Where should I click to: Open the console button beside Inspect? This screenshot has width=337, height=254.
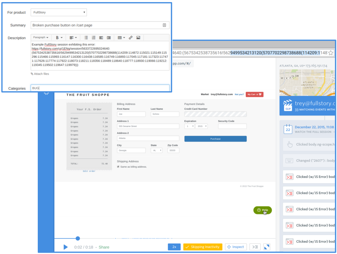pyautogui.click(x=255, y=247)
